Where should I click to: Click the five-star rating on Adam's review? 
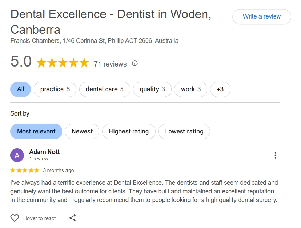pos(25,170)
